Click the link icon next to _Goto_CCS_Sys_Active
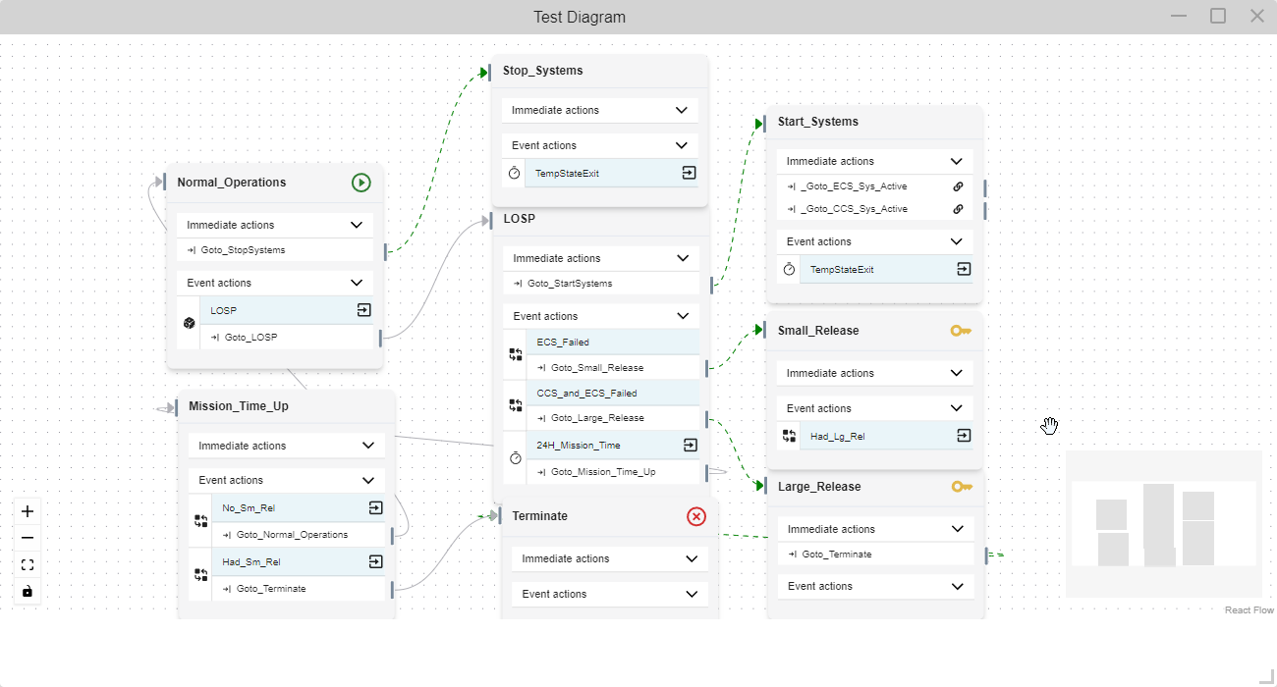Viewport: 1277px width, 687px height. [958, 209]
